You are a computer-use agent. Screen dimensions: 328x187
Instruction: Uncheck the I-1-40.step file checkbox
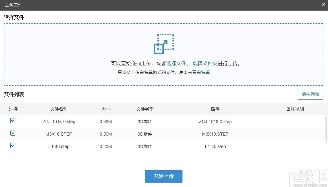[13, 146]
